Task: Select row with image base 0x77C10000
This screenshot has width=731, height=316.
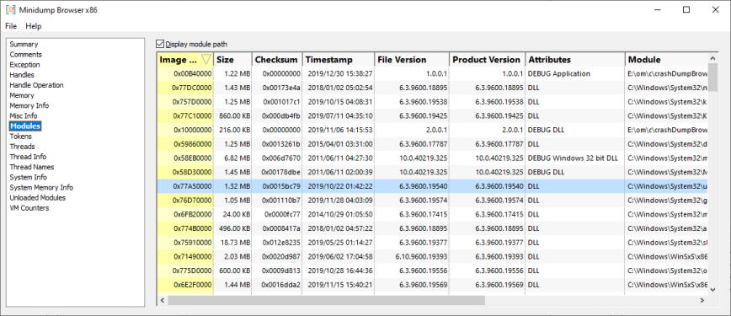Action: click(x=433, y=115)
